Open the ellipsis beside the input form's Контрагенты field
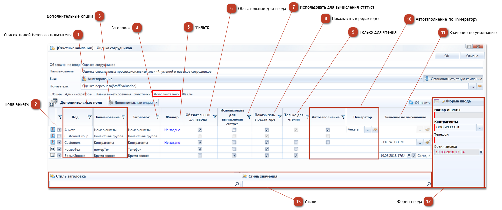The width and height of the screenshot is (502, 210). [480, 127]
